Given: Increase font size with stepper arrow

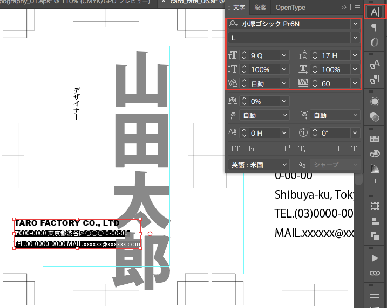Looking at the screenshot, I should click(x=244, y=53).
